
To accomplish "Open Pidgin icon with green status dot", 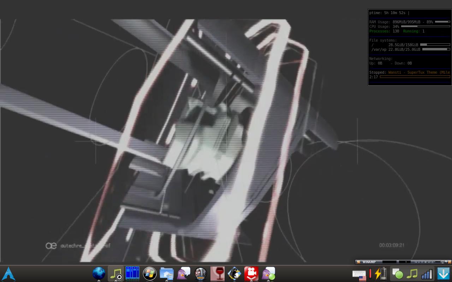I will coord(268,274).
